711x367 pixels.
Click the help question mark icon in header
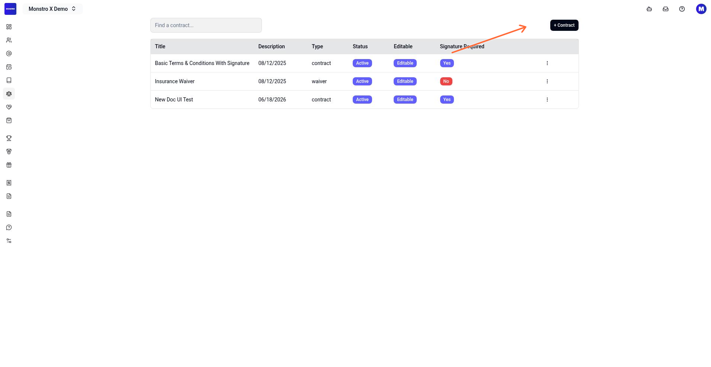click(682, 9)
